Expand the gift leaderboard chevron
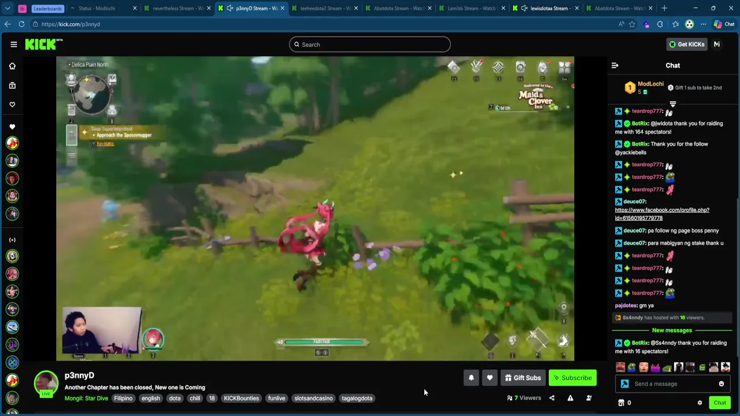The image size is (740, 416). pyautogui.click(x=672, y=104)
